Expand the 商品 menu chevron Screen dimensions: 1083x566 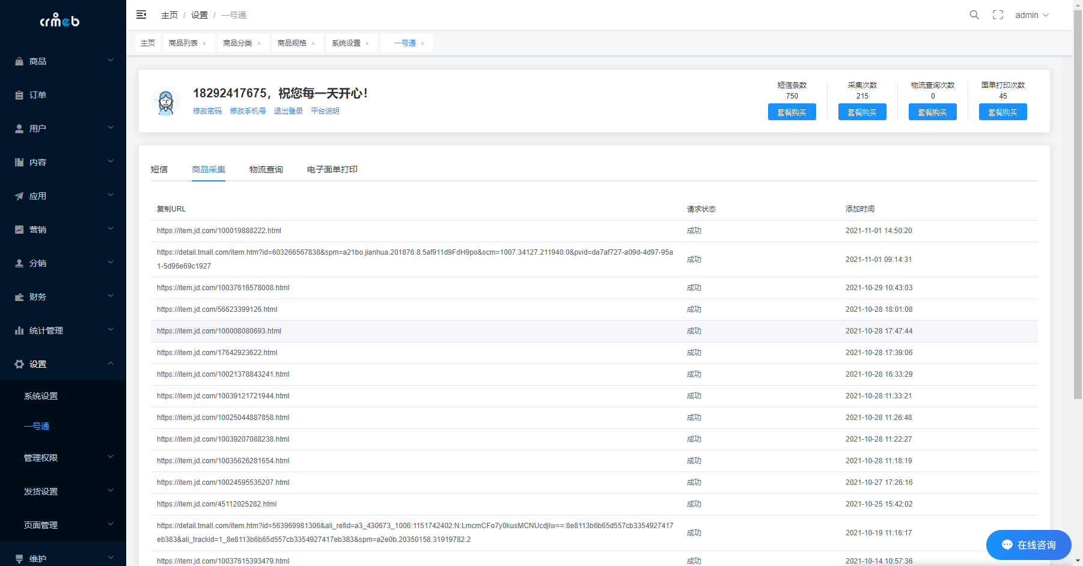click(111, 60)
